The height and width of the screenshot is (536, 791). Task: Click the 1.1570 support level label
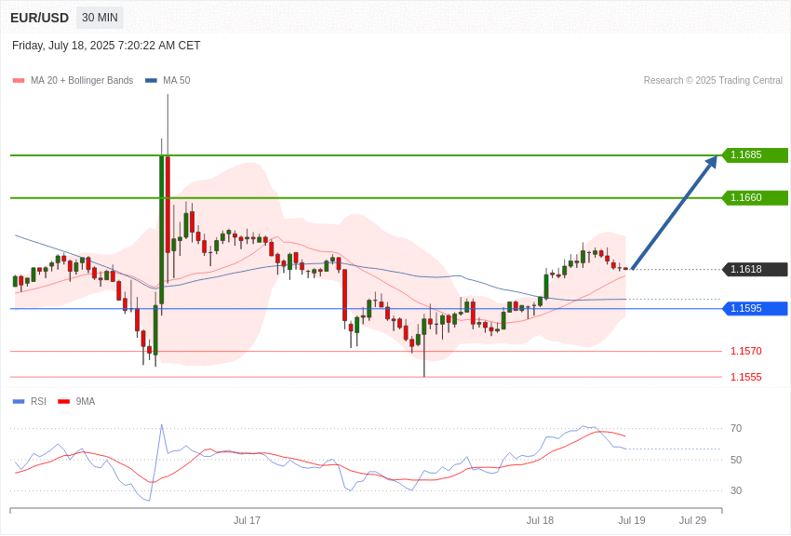click(x=746, y=351)
